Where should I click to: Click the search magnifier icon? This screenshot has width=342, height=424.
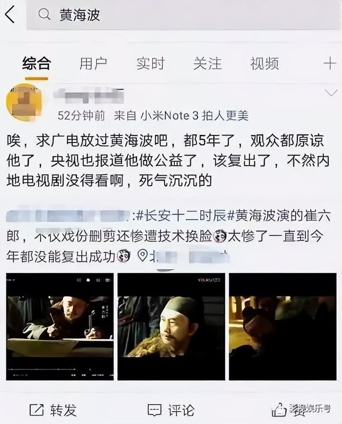pyautogui.click(x=44, y=14)
